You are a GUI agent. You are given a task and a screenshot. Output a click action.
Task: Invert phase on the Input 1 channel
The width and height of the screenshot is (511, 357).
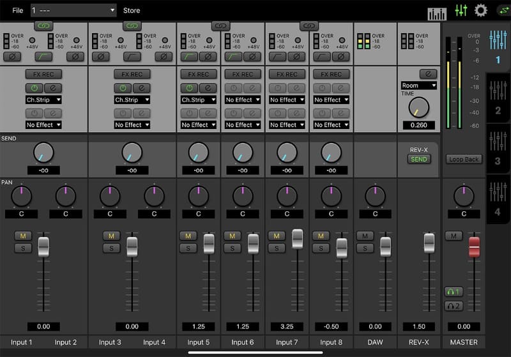pyautogui.click(x=12, y=57)
